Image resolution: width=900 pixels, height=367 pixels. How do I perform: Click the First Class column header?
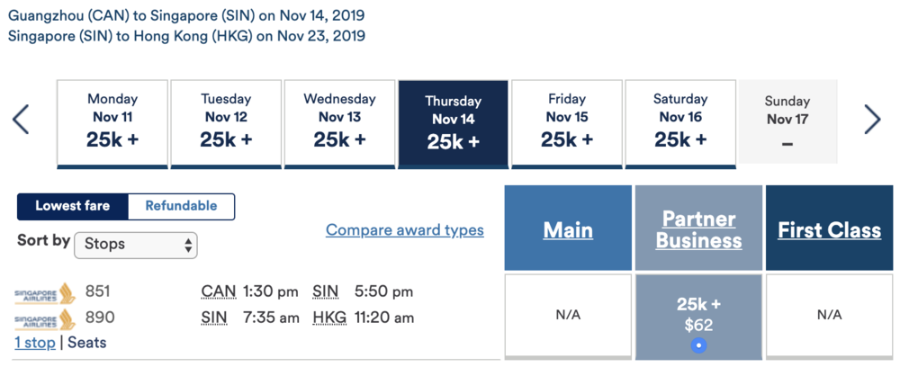click(829, 229)
